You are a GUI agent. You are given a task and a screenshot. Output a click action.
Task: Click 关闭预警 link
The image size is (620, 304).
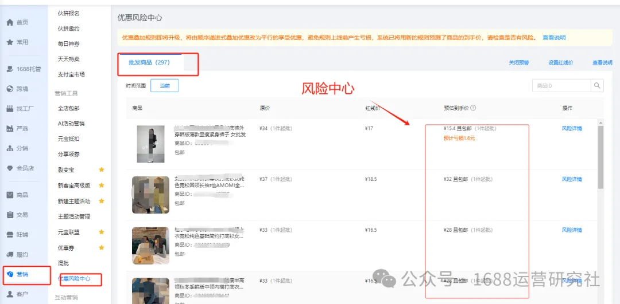pos(519,63)
